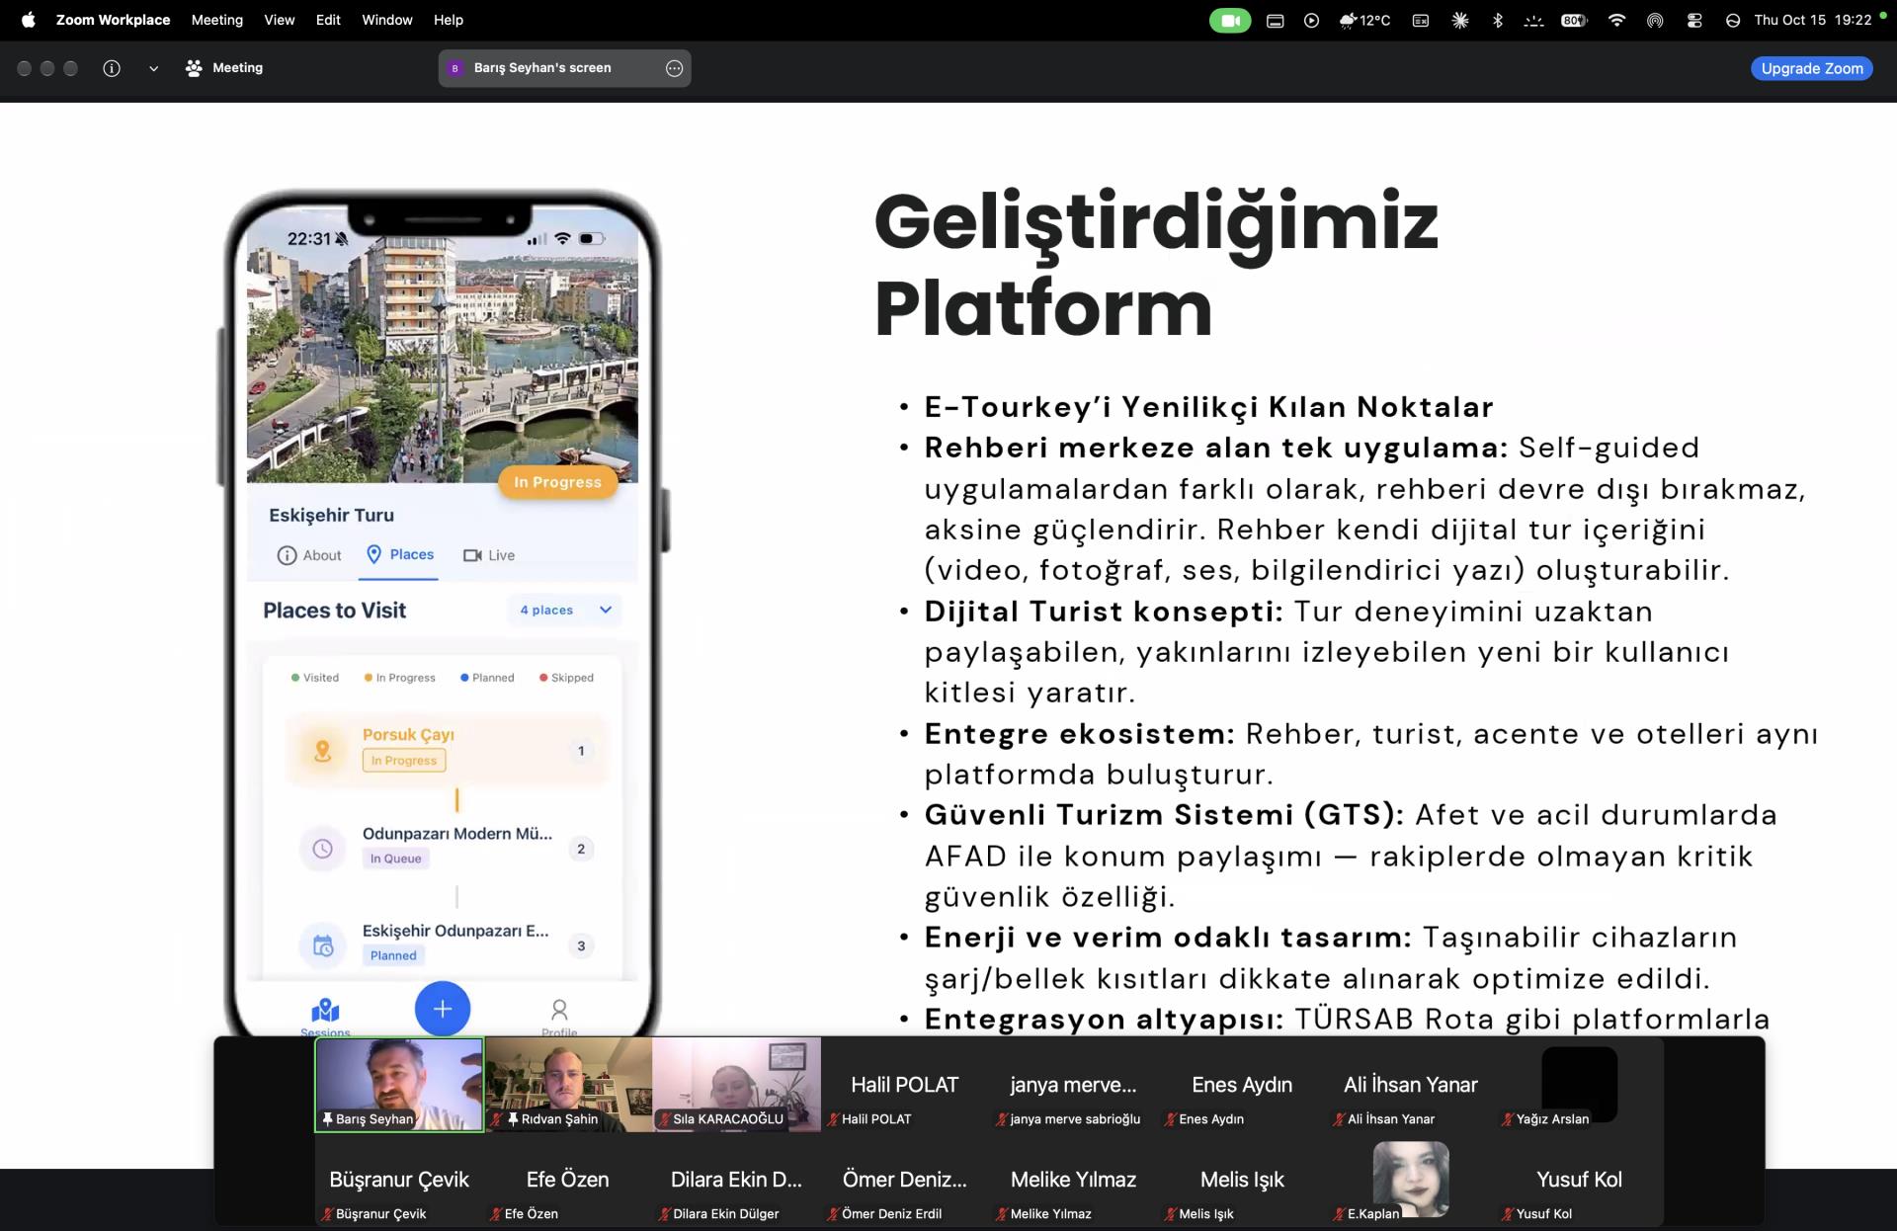Screen dimensions: 1897x1231
Task: Select Yusuf Kol's participant tile
Action: [x=1579, y=1180]
